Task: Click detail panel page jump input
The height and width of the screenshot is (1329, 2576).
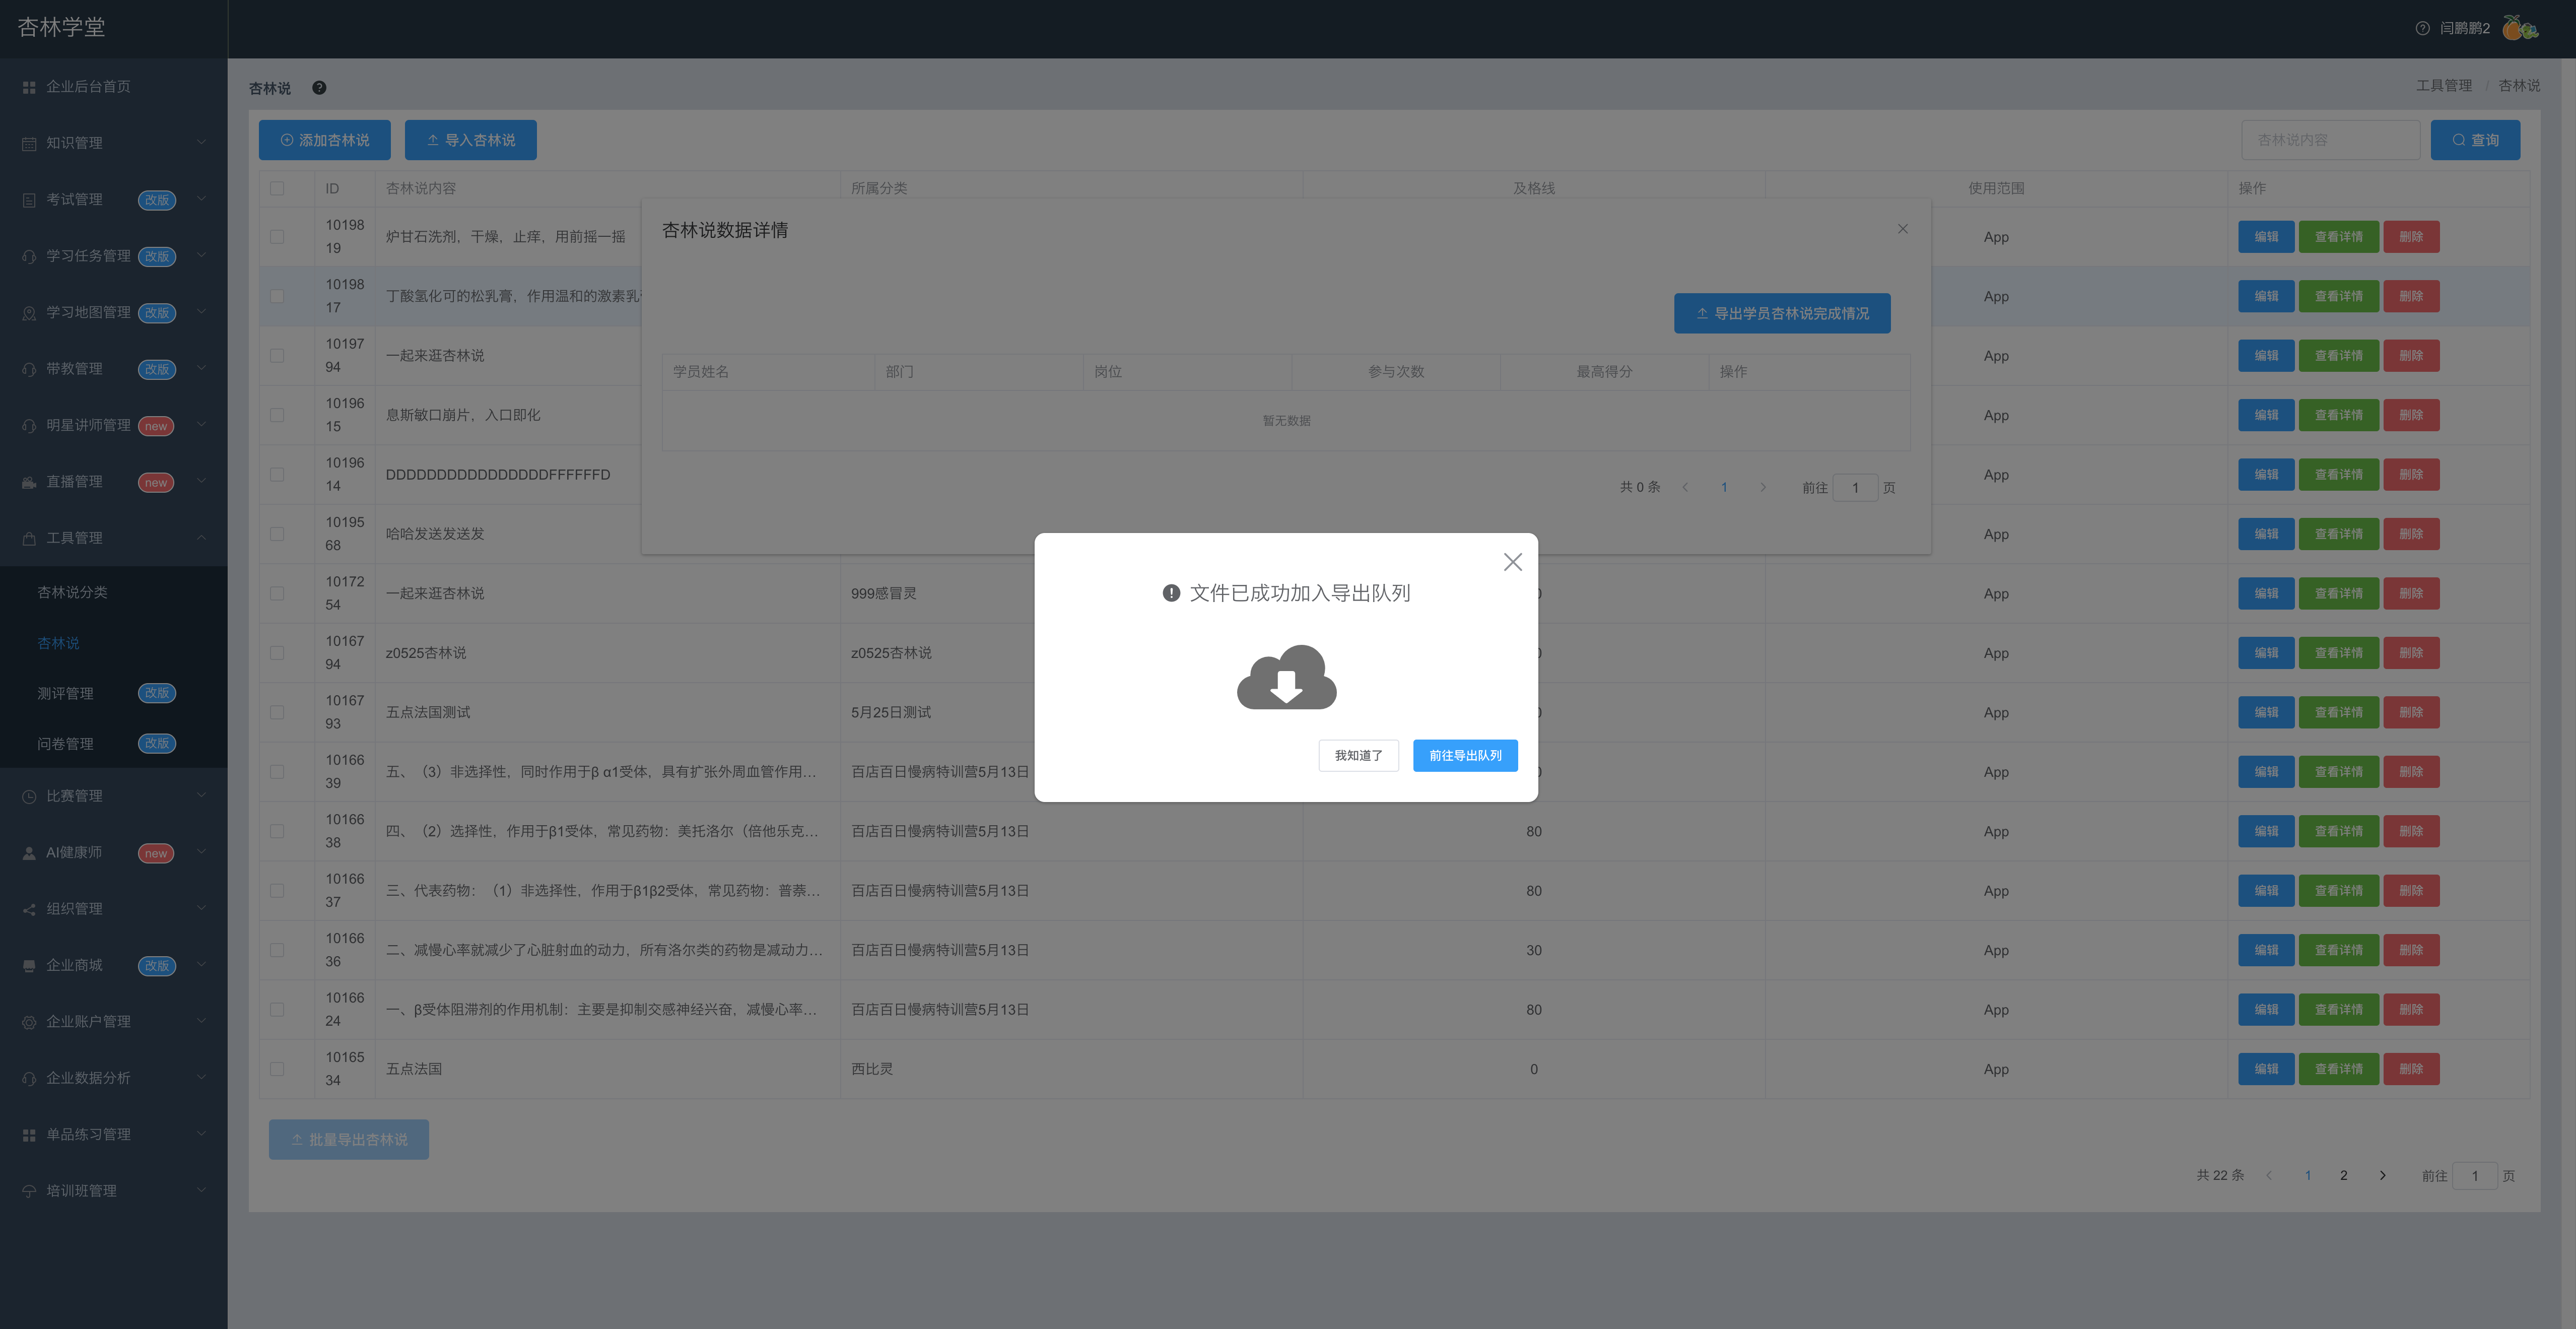Action: tap(1854, 488)
